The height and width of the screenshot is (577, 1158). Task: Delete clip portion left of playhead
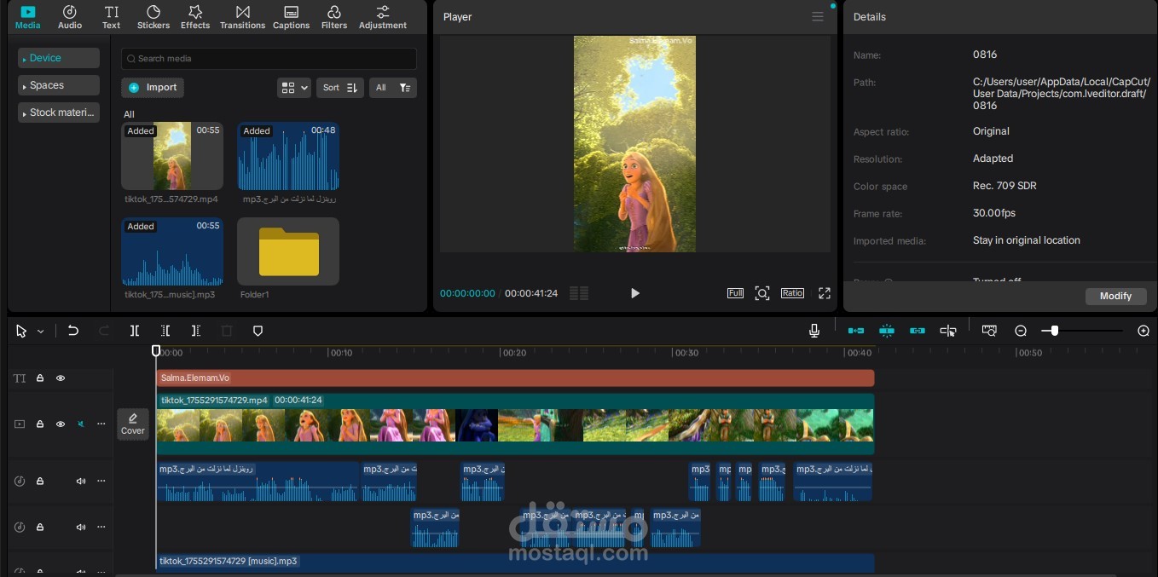point(165,331)
